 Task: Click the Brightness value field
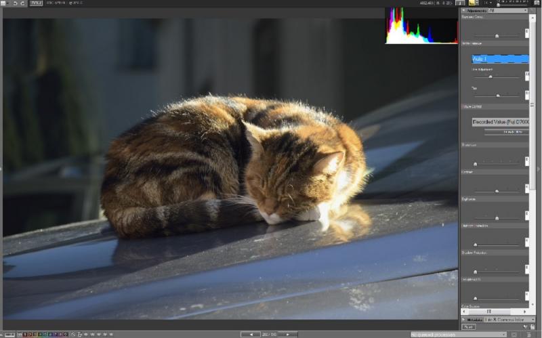[x=527, y=215]
